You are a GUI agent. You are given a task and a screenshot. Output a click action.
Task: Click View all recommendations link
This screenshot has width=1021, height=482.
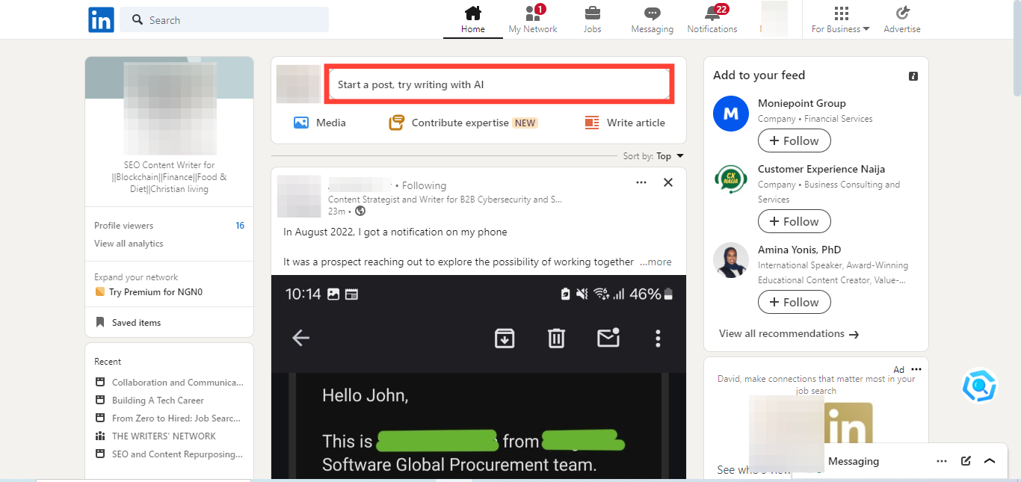click(x=789, y=334)
